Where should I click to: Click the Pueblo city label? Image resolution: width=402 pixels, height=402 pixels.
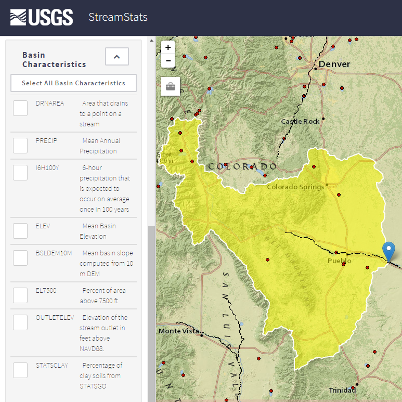(339, 261)
